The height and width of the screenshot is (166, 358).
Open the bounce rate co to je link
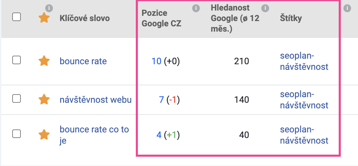coord(94,135)
